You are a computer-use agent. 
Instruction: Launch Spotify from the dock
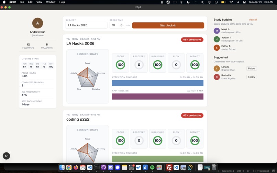point(152,167)
